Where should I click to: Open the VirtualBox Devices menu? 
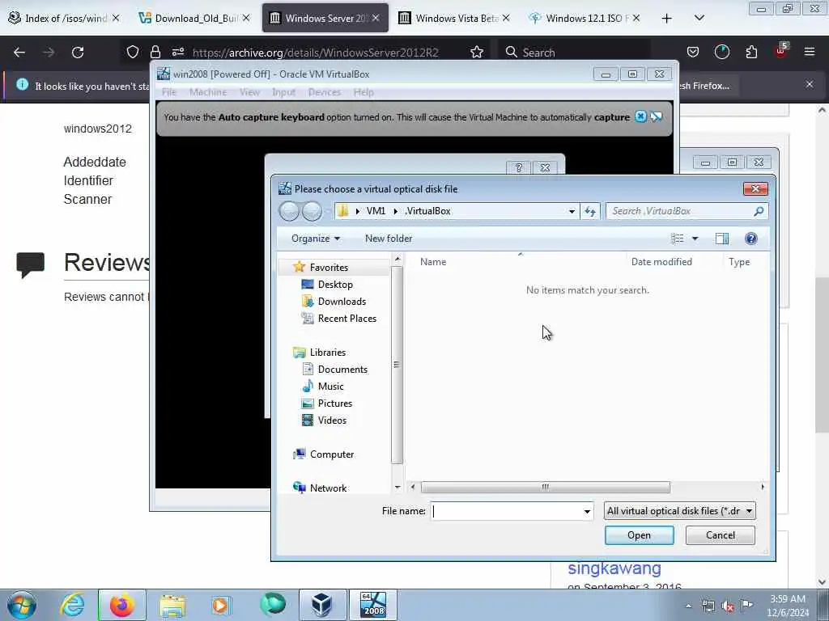(x=324, y=92)
